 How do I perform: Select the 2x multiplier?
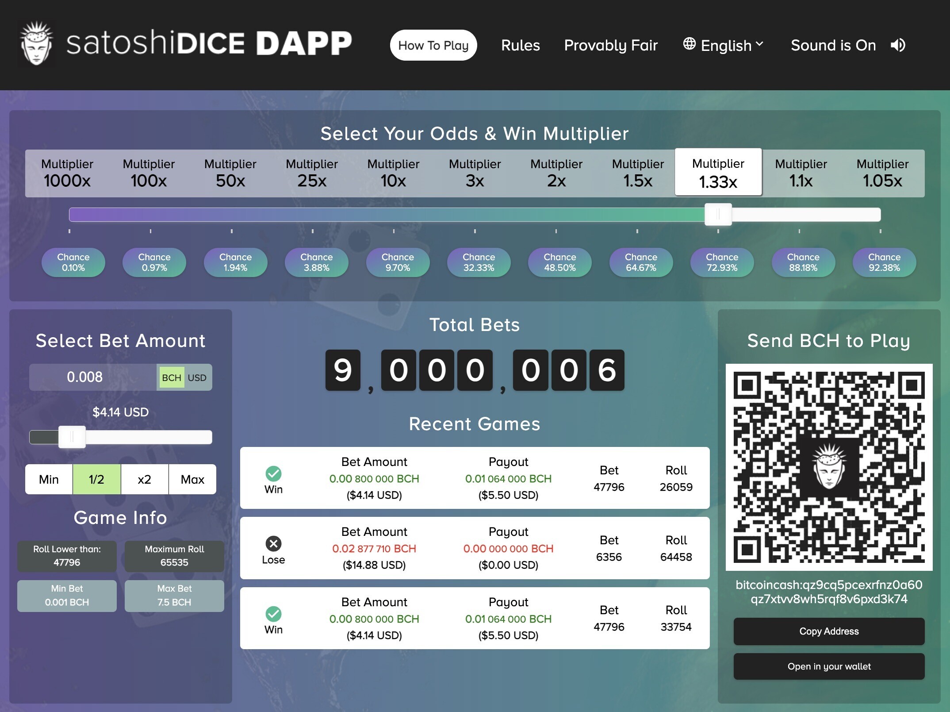tap(556, 173)
